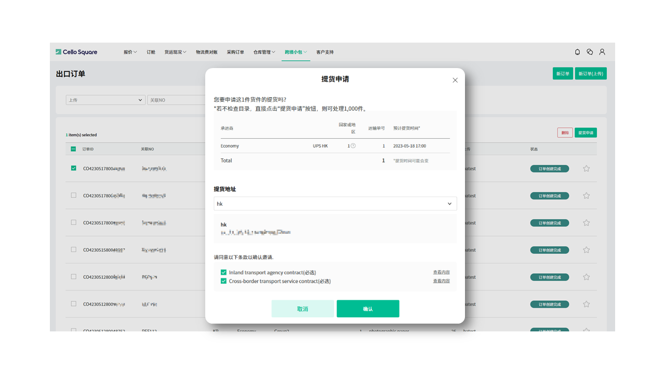Open the 上传 filter dropdown
The width and height of the screenshot is (665, 374).
[105, 100]
